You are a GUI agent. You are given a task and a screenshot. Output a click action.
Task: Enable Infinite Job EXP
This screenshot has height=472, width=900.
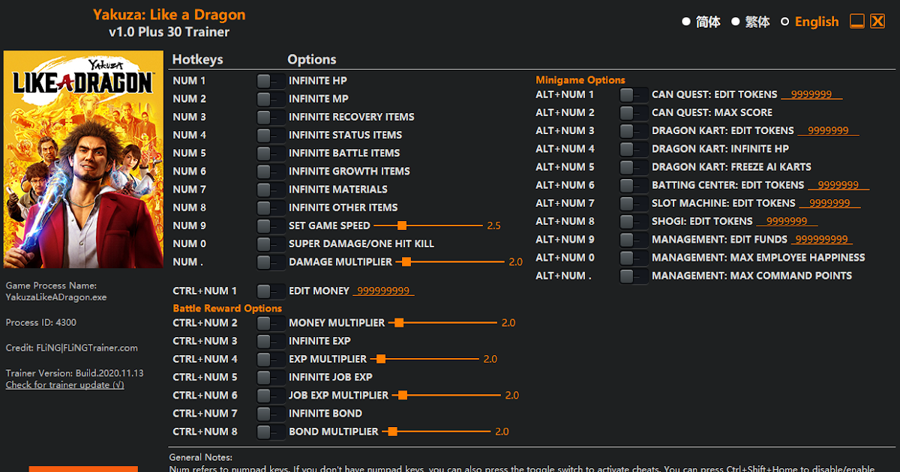271,377
